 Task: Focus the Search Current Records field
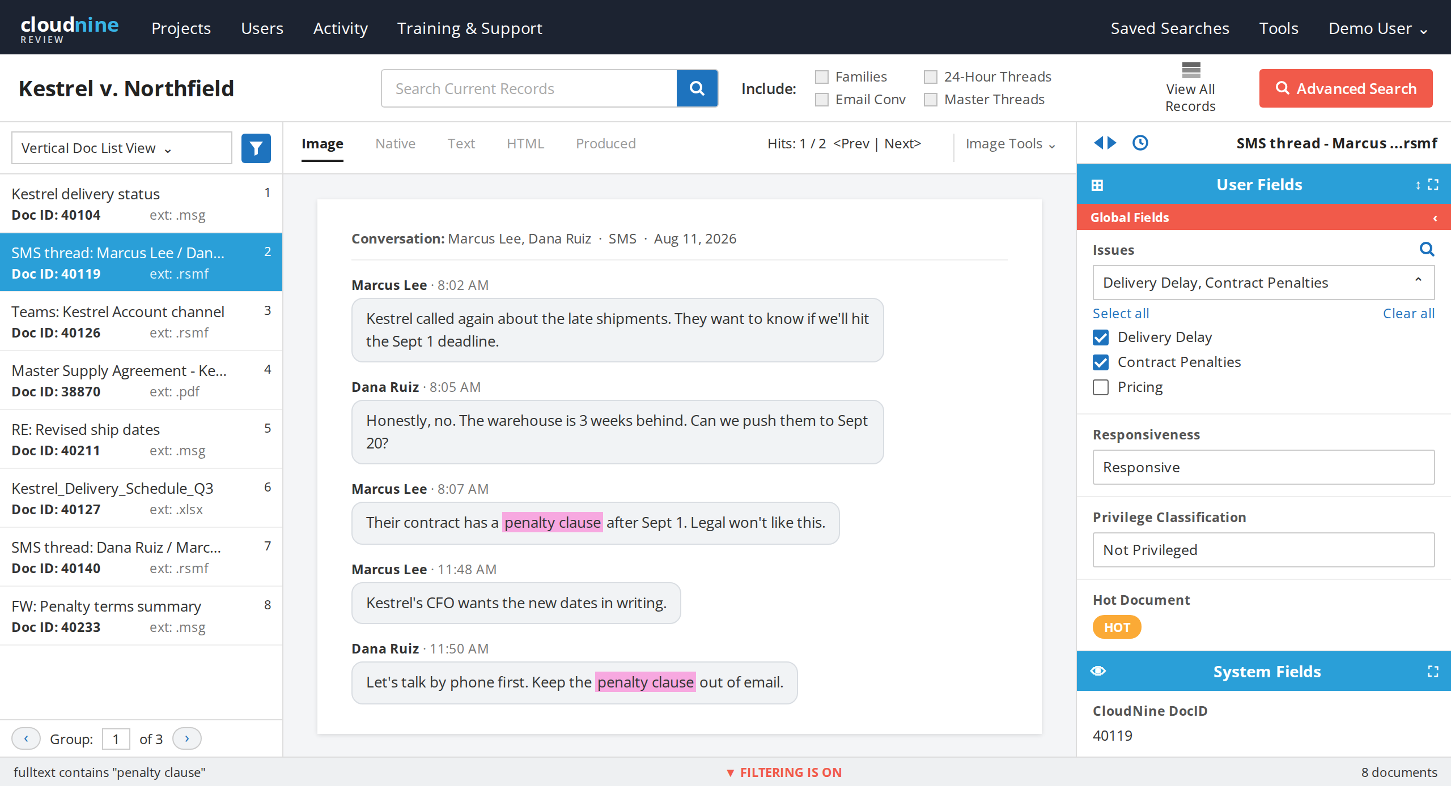(529, 88)
